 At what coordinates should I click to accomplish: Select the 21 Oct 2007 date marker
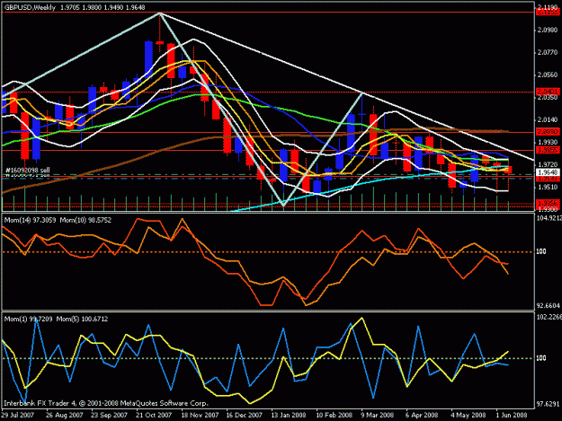pos(154,416)
